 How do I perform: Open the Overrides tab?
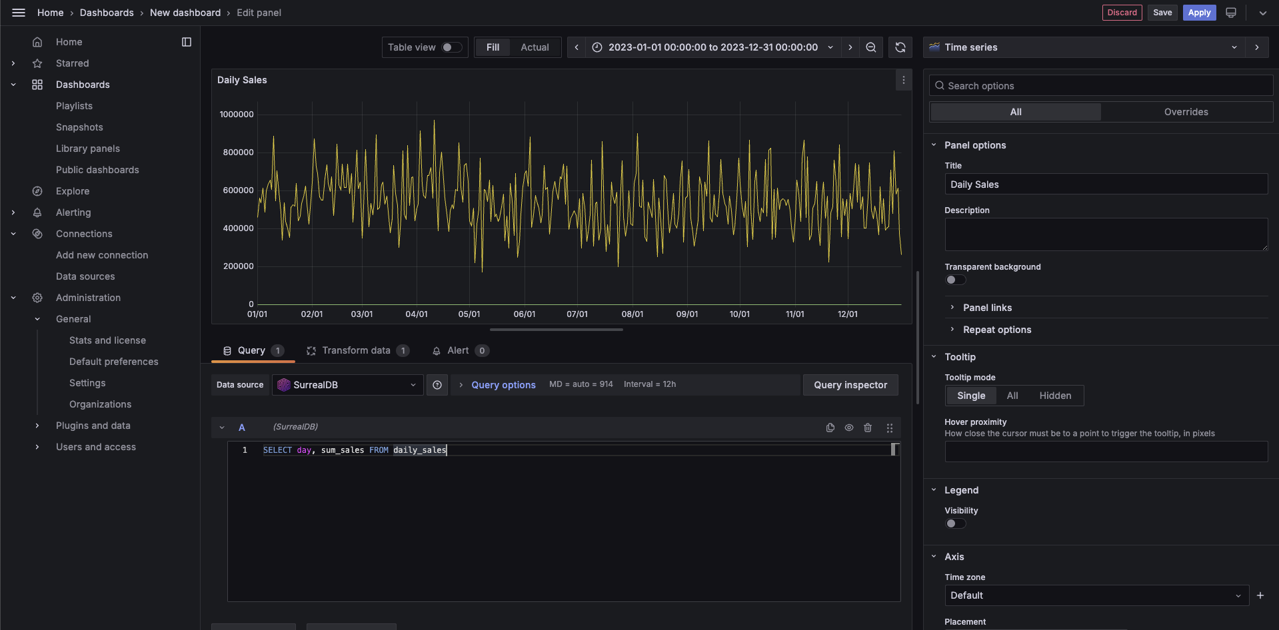1186,111
